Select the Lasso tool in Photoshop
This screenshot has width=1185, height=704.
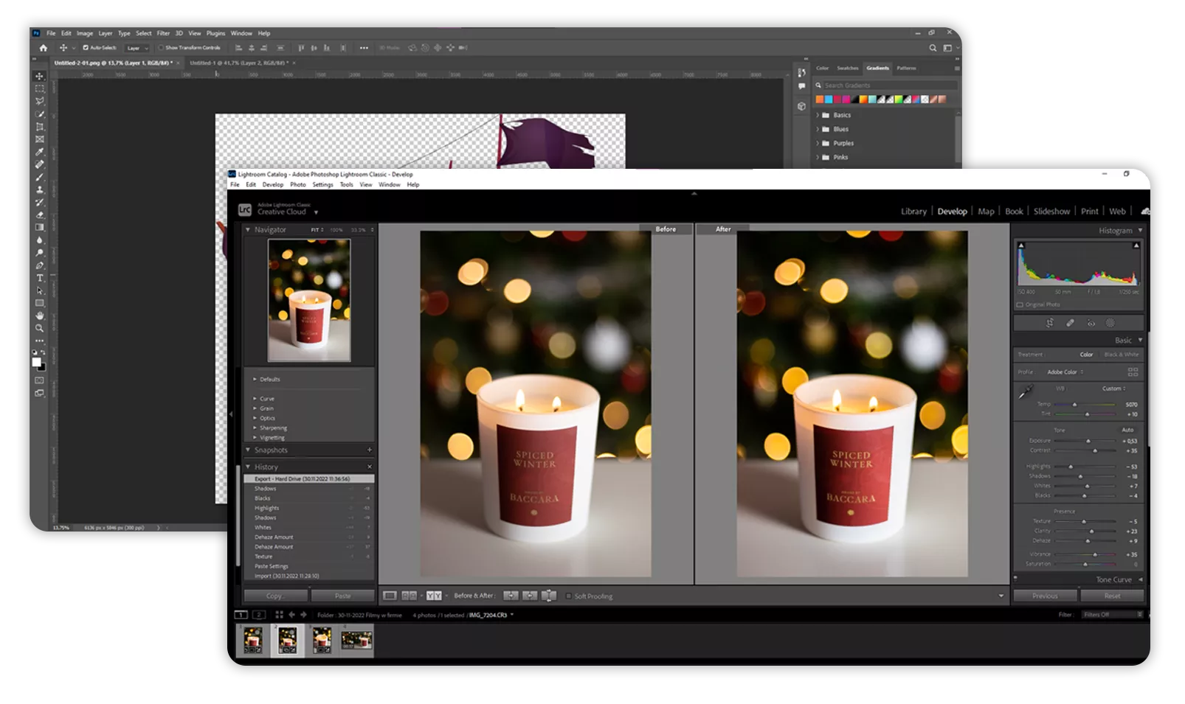[x=40, y=101]
